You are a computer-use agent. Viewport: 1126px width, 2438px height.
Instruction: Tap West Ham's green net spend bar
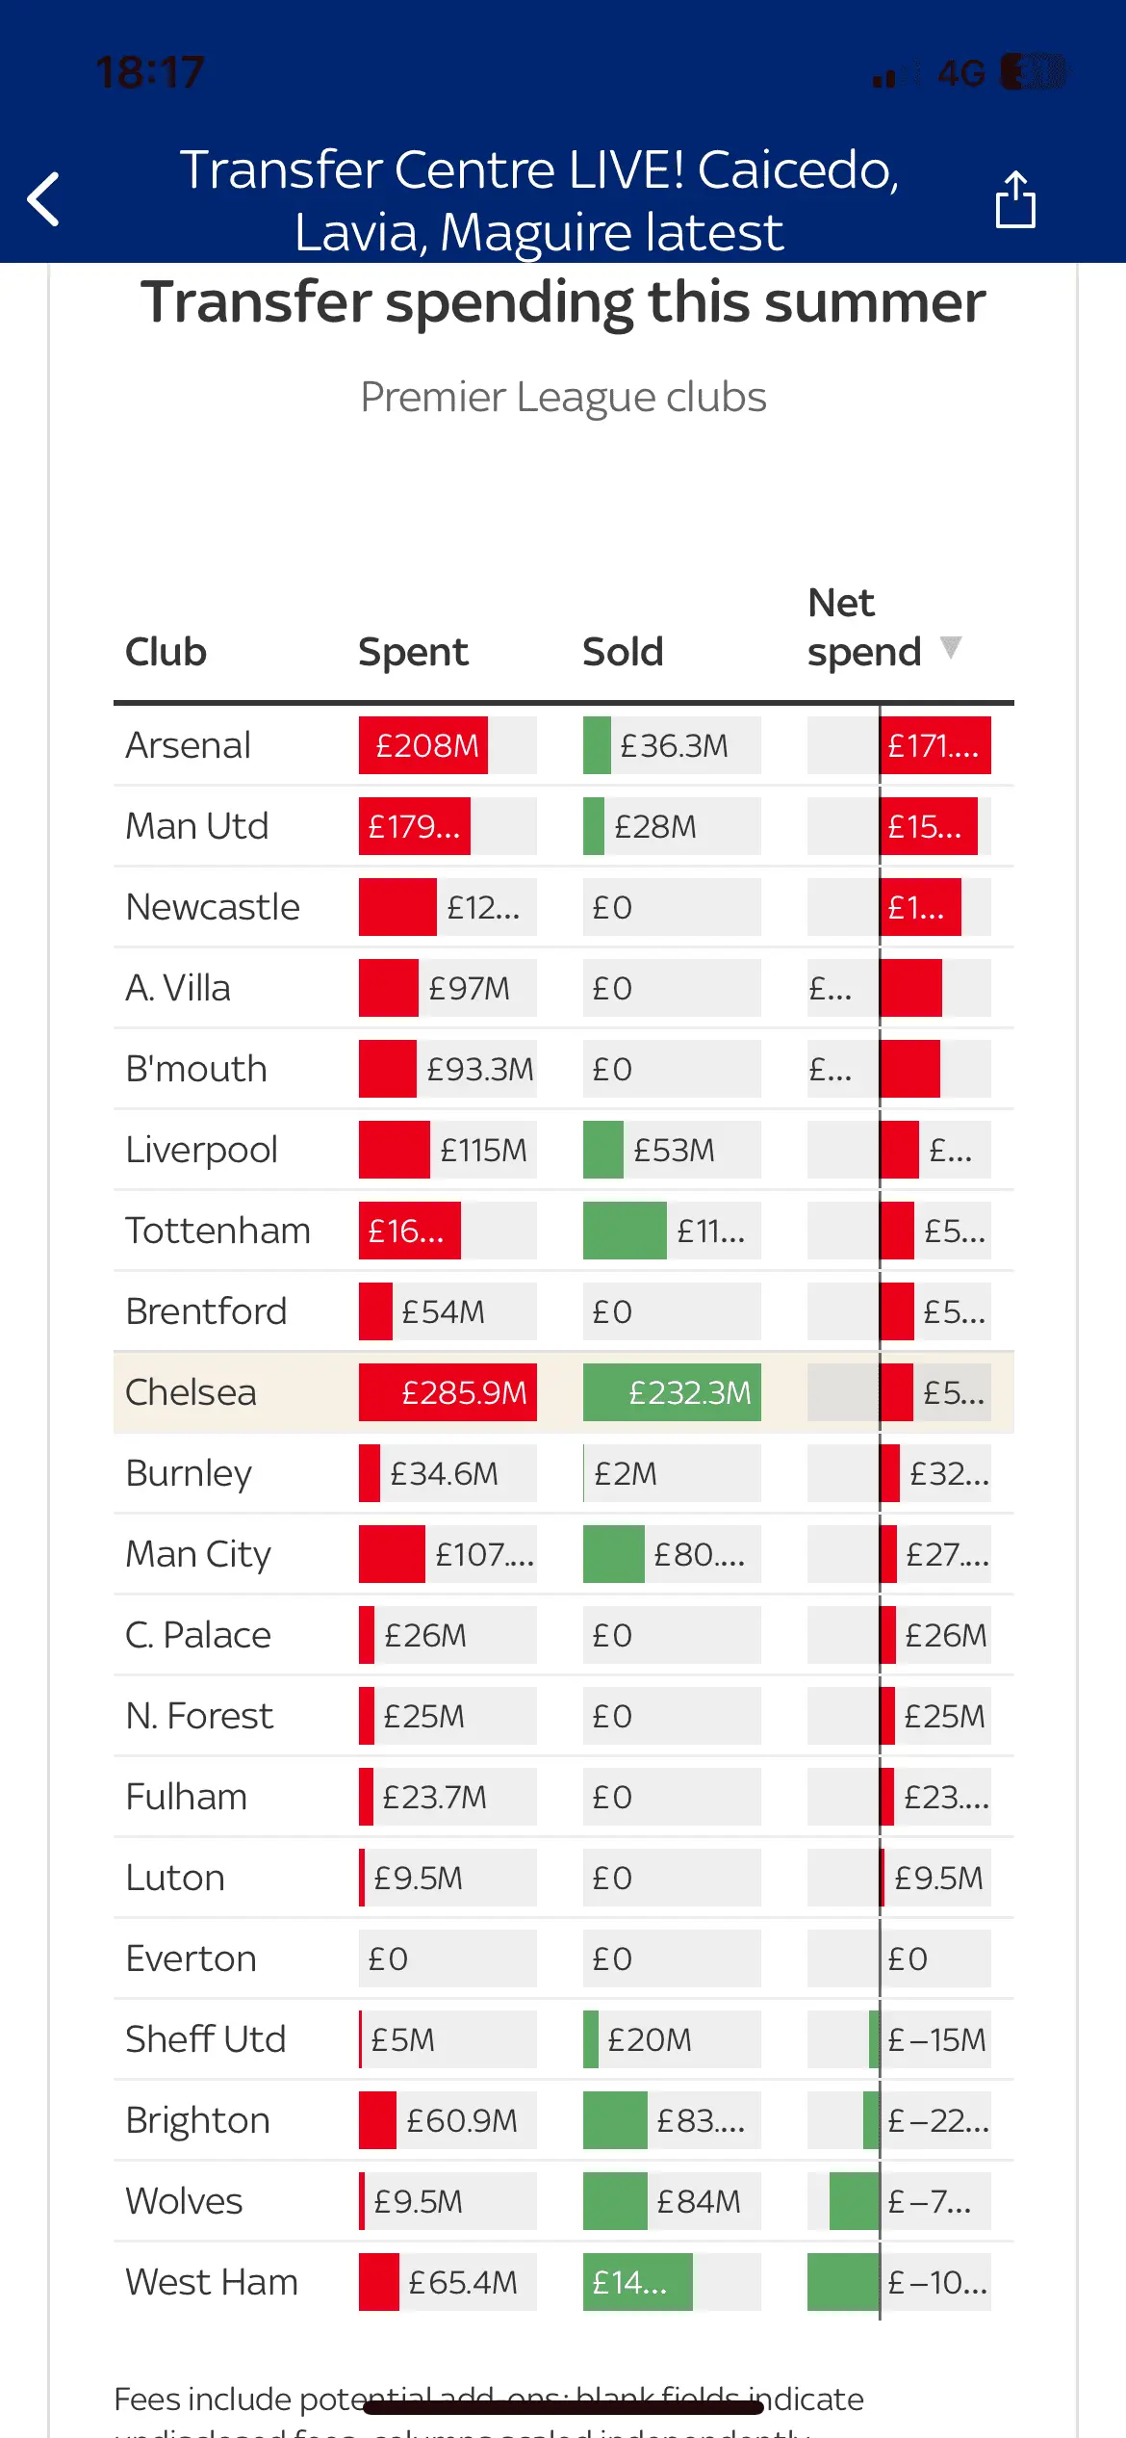pos(843,2282)
